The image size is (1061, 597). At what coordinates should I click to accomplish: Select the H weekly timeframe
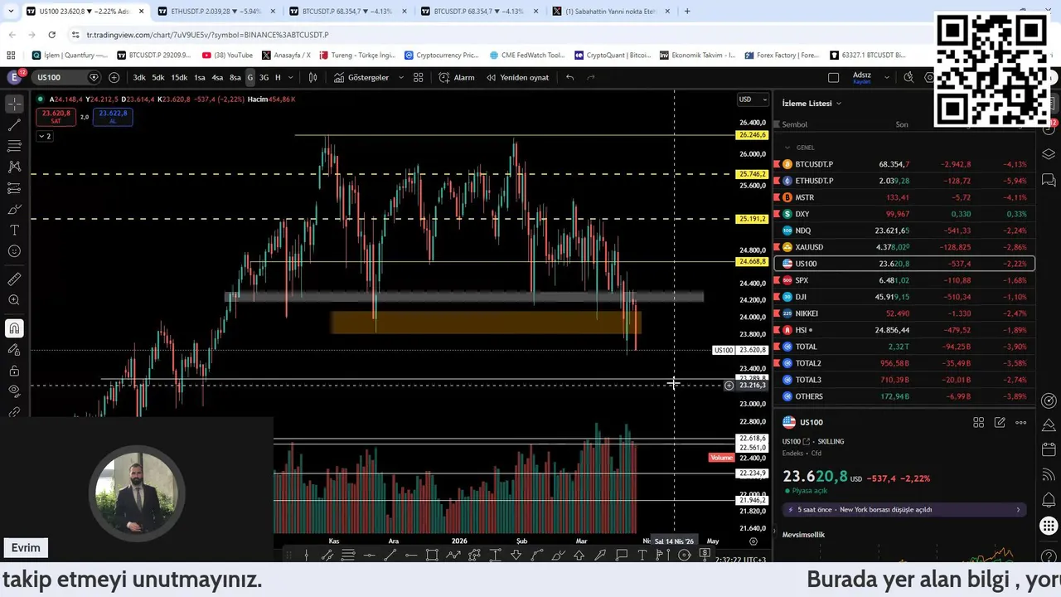[278, 77]
